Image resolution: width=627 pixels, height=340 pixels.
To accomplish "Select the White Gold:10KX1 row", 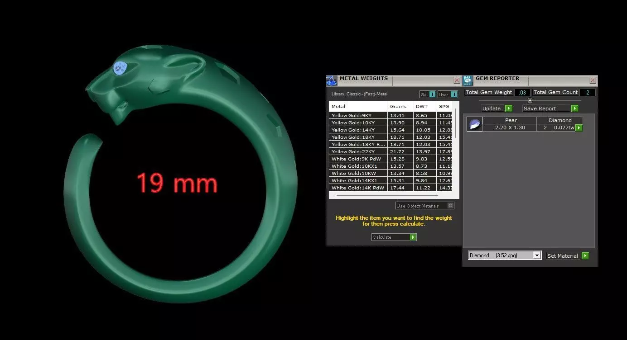I will click(391, 166).
